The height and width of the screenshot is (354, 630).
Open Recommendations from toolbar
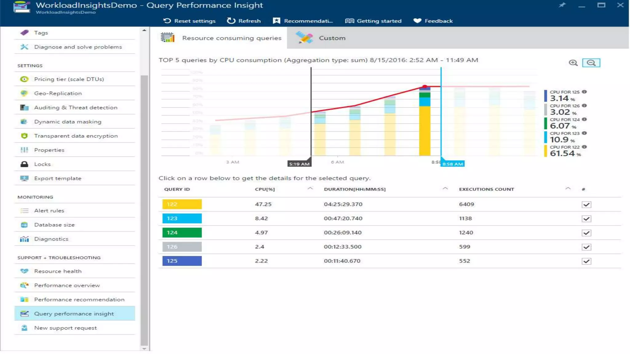[x=303, y=21]
